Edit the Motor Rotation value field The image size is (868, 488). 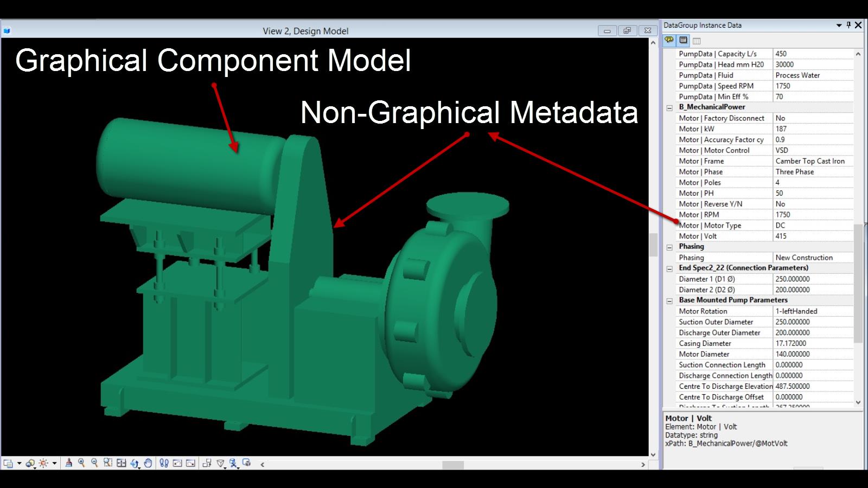point(812,311)
